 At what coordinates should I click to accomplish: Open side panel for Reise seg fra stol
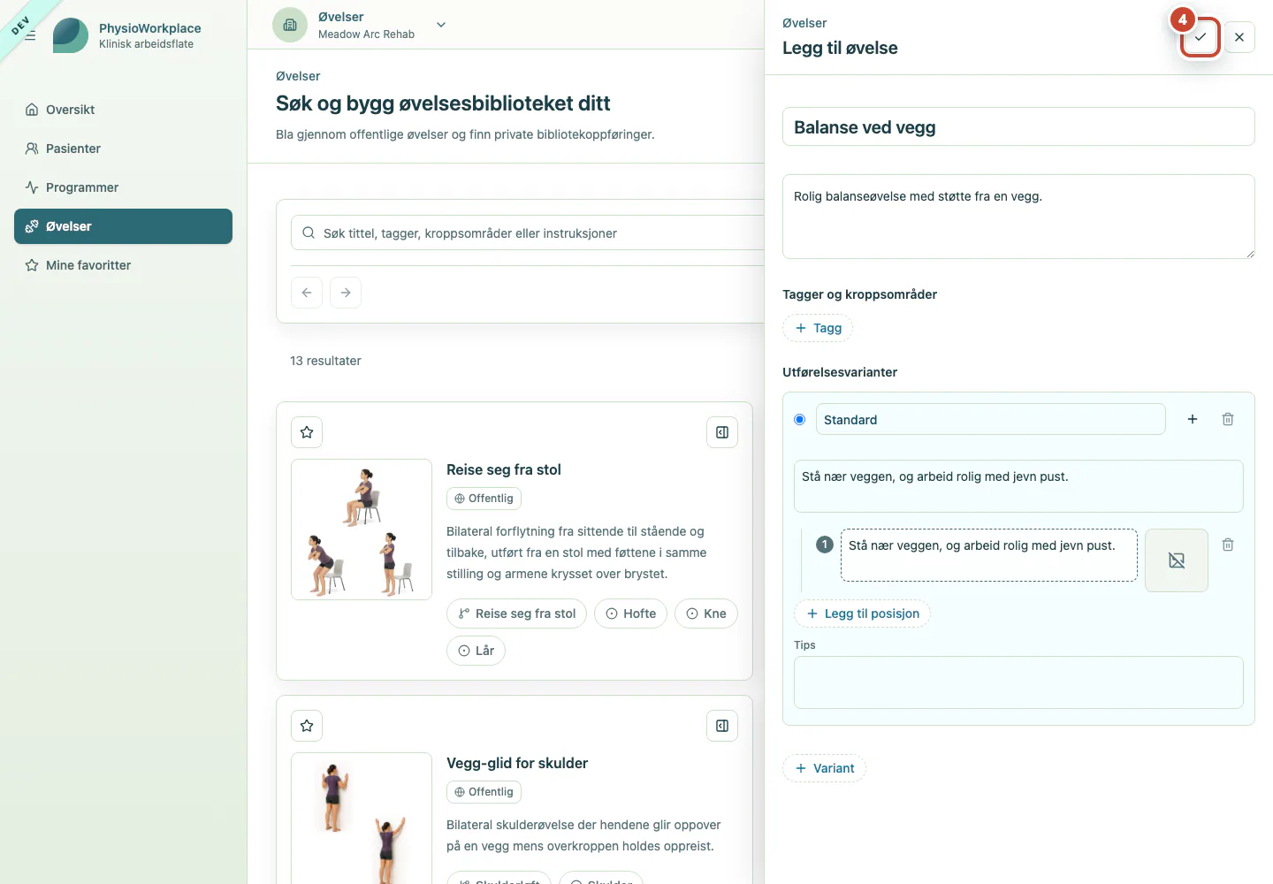(x=722, y=432)
